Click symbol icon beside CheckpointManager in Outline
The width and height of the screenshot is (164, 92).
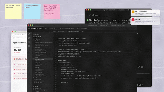tap(34, 90)
